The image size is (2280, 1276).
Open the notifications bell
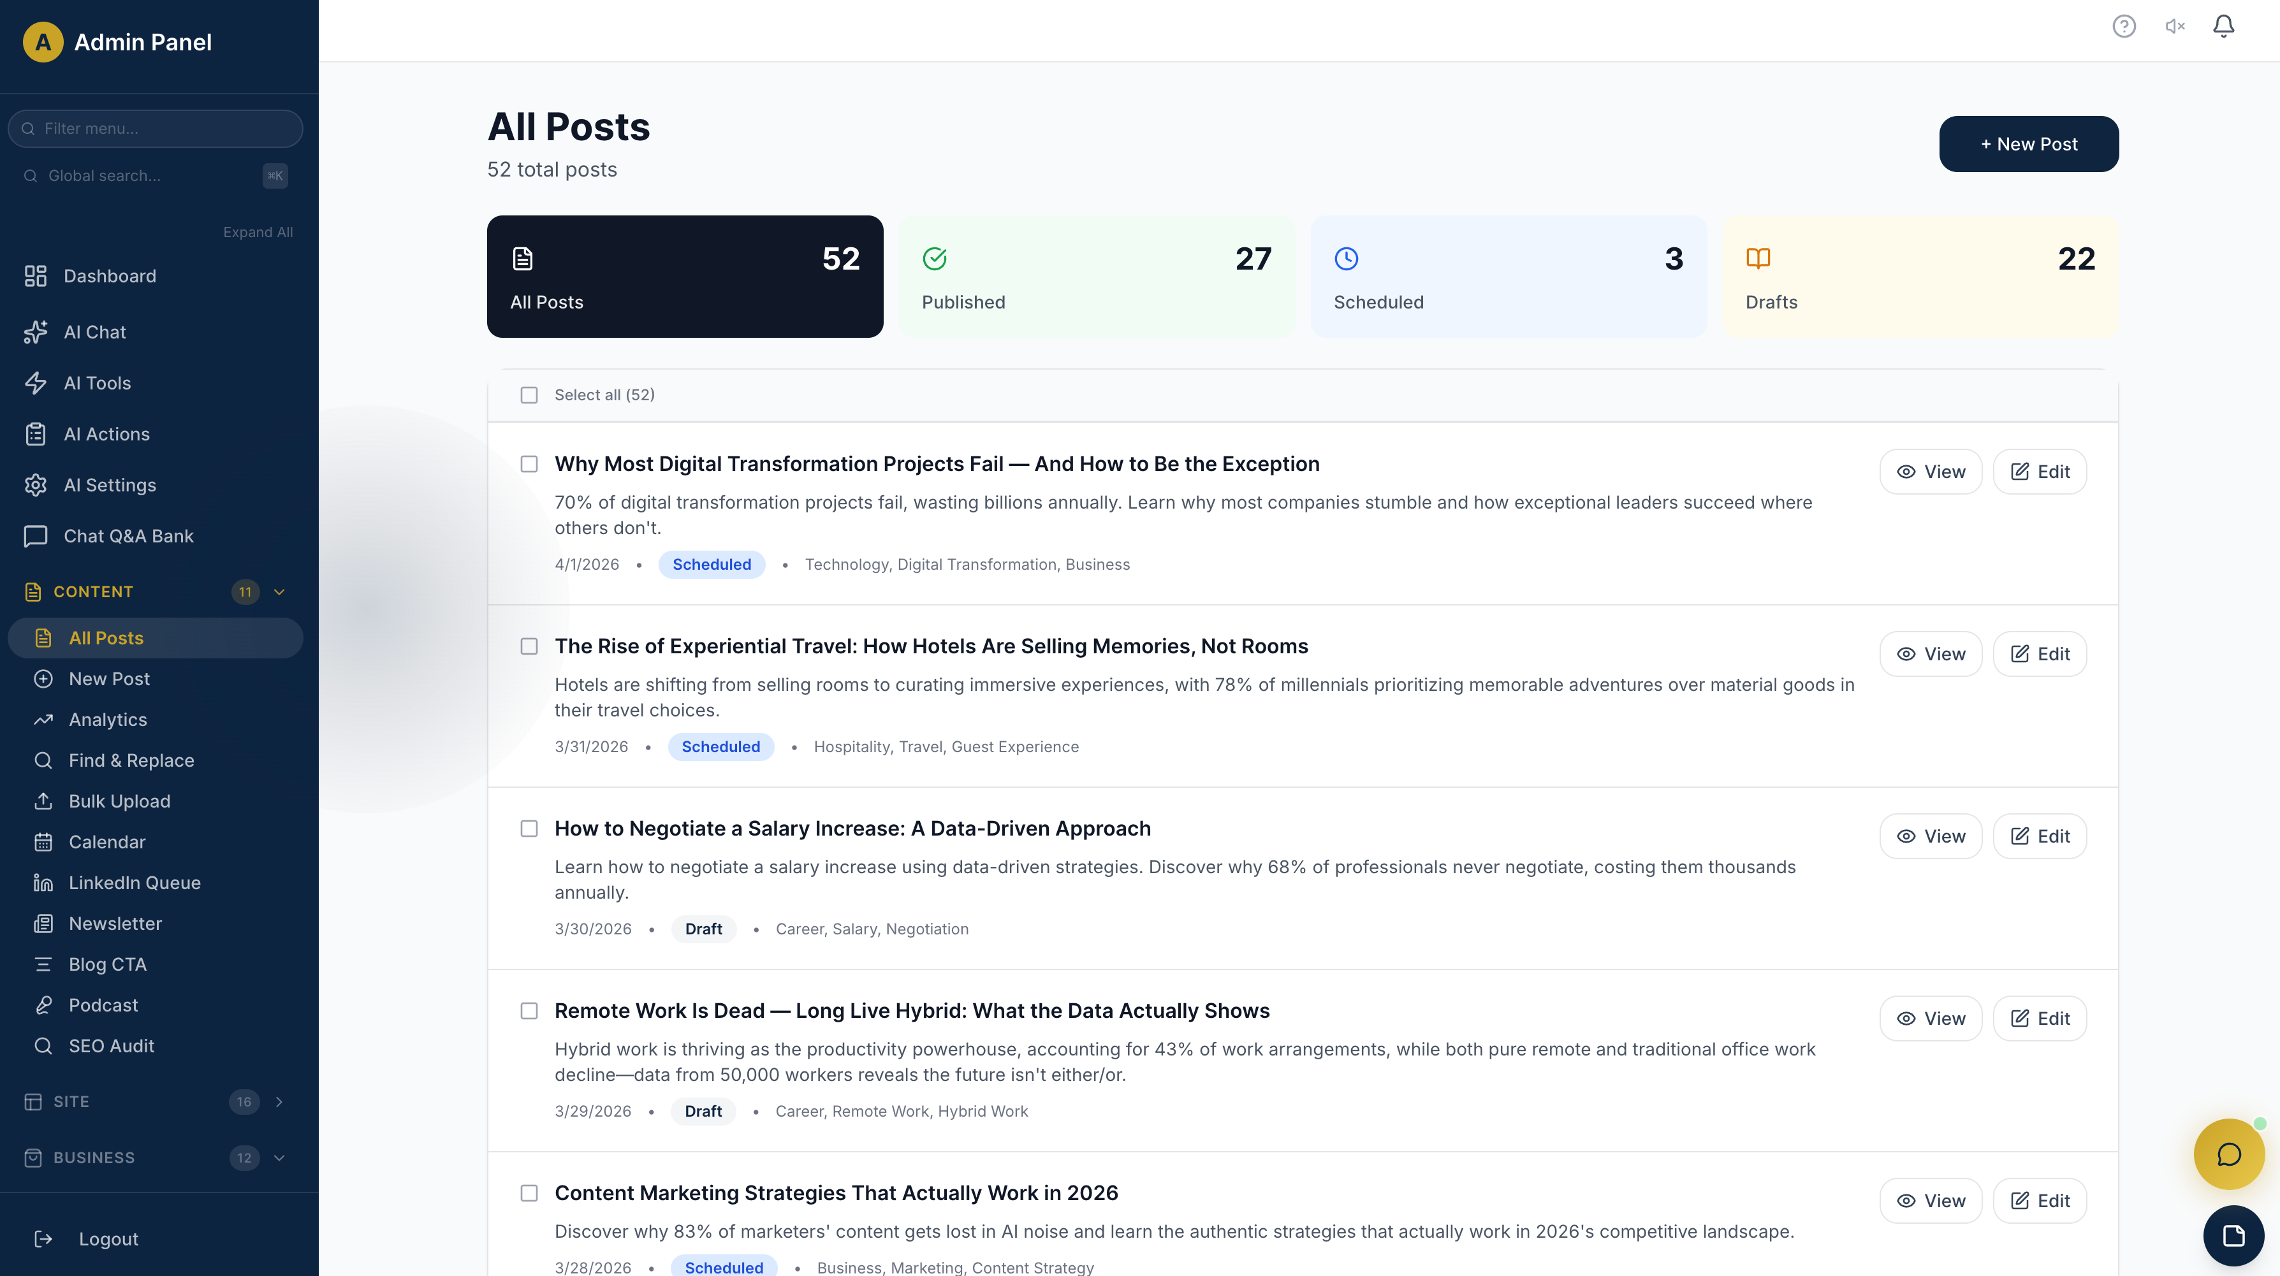point(2225,27)
